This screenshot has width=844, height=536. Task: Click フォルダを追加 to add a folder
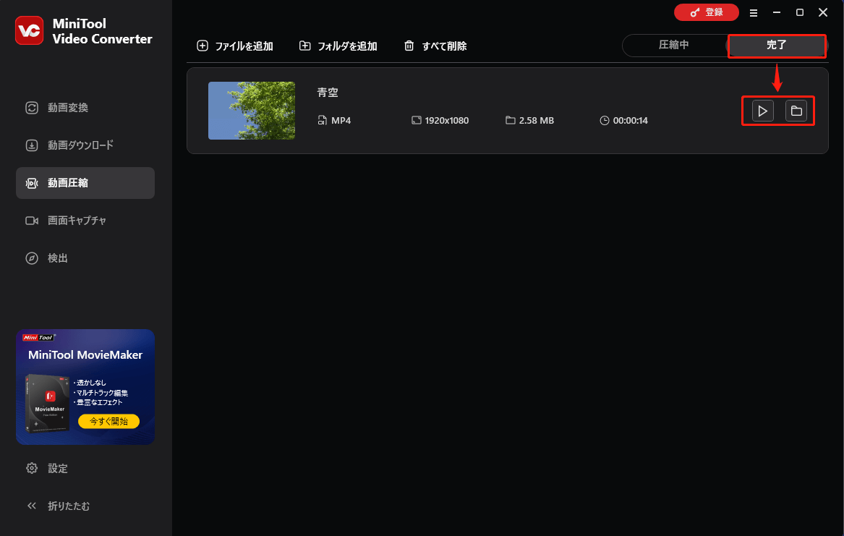[338, 46]
